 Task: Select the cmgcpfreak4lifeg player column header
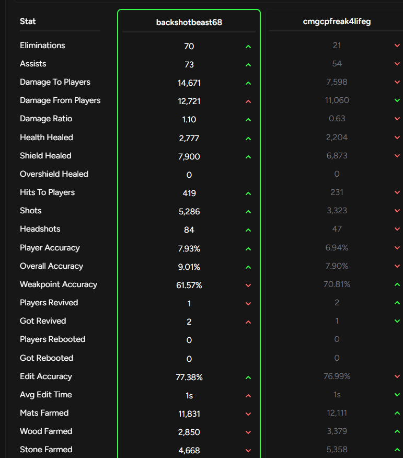coord(337,21)
